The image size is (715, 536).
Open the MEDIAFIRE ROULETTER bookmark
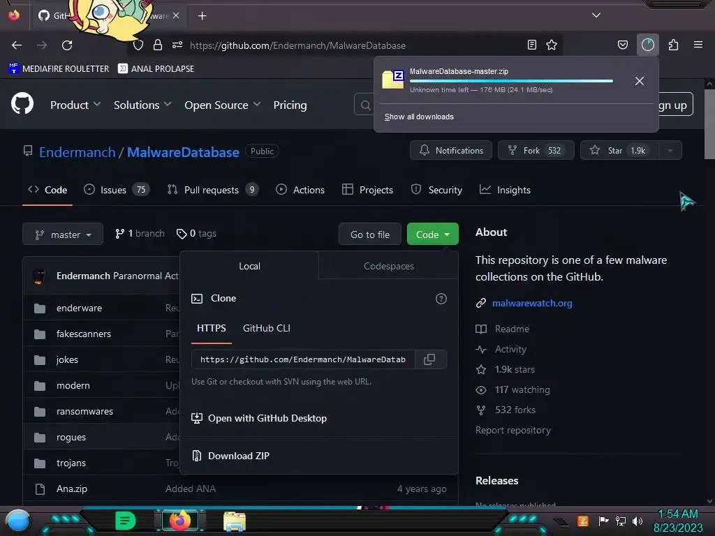59,69
